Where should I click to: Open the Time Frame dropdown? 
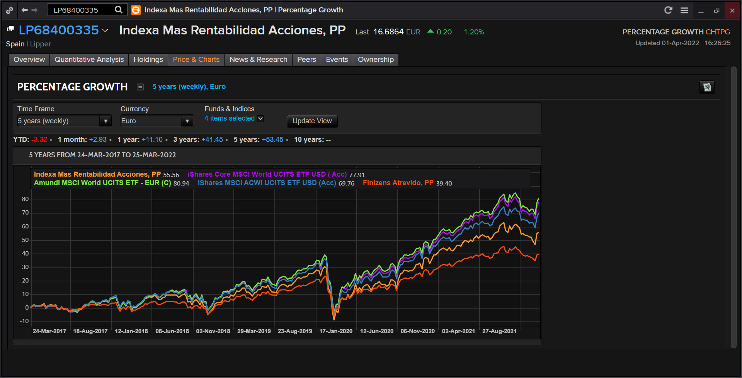[x=64, y=121]
